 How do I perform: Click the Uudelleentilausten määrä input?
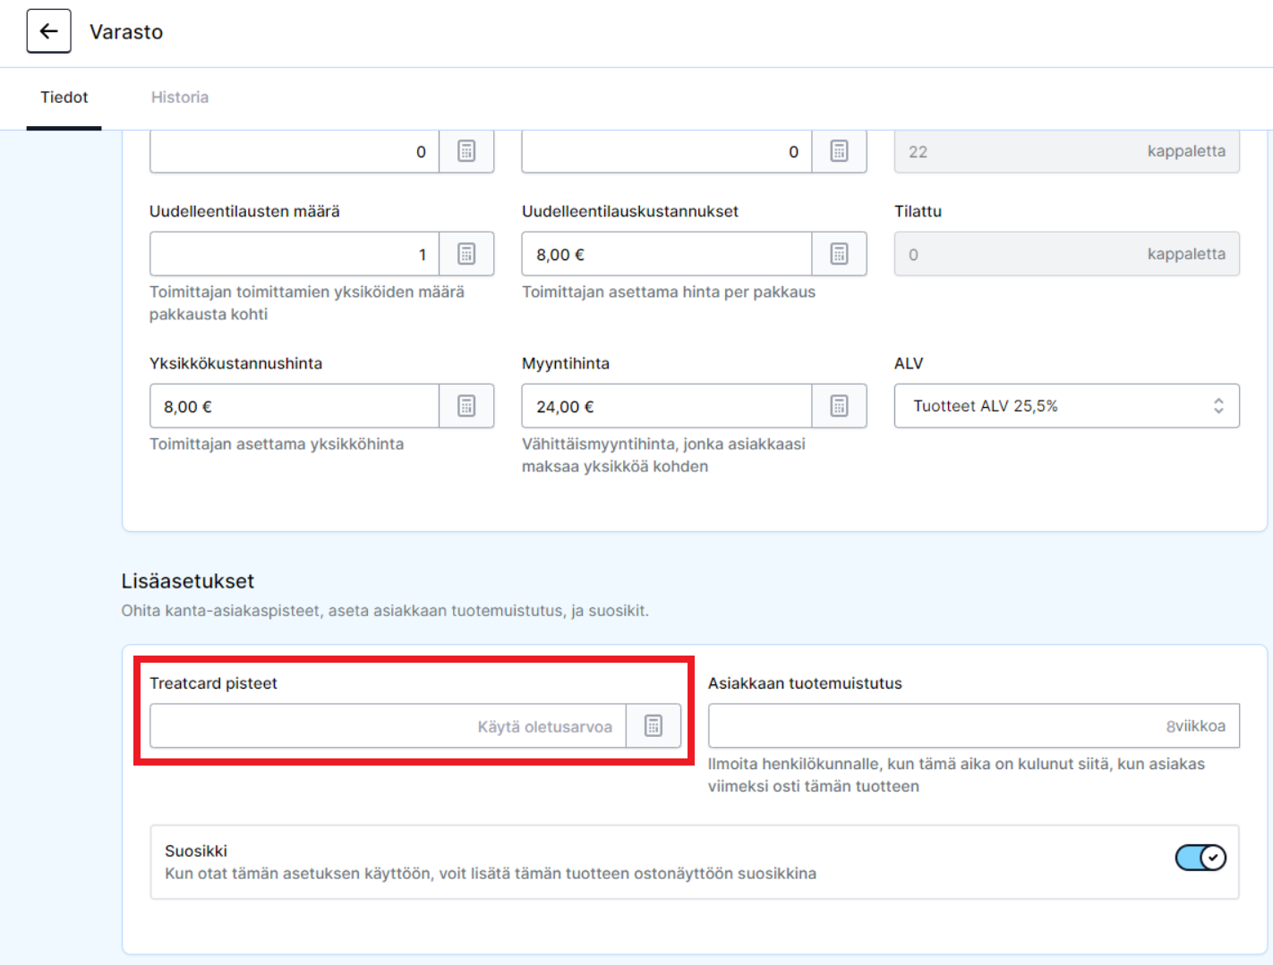coord(295,254)
